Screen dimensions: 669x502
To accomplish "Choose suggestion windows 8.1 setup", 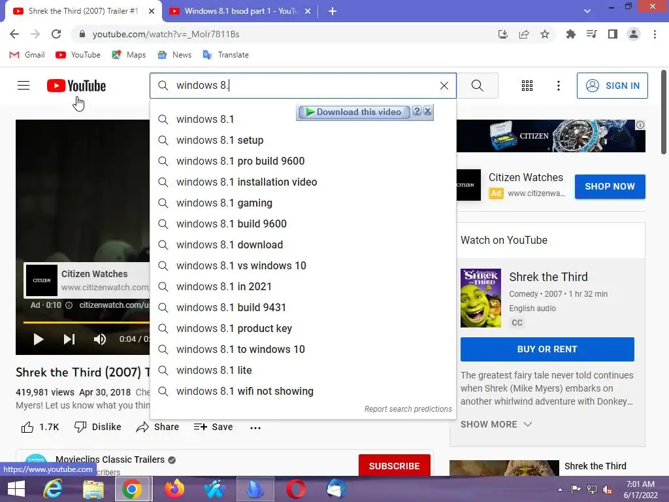I will click(x=303, y=140).
